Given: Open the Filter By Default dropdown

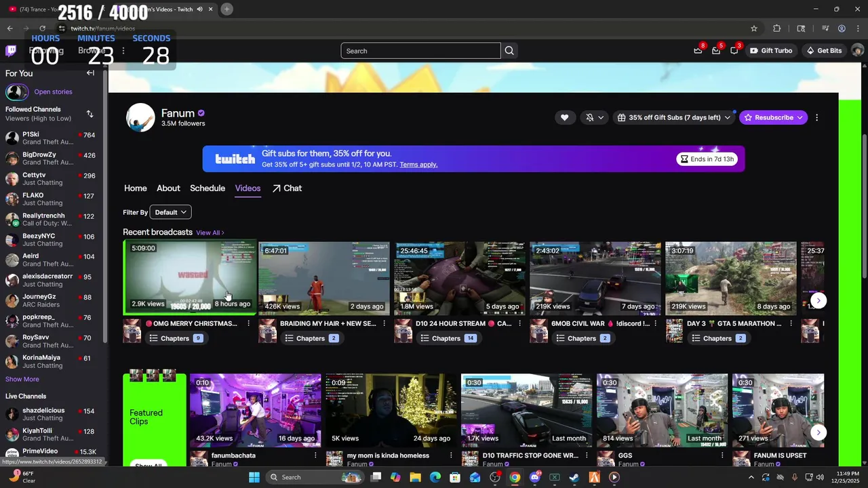Looking at the screenshot, I should pyautogui.click(x=170, y=212).
